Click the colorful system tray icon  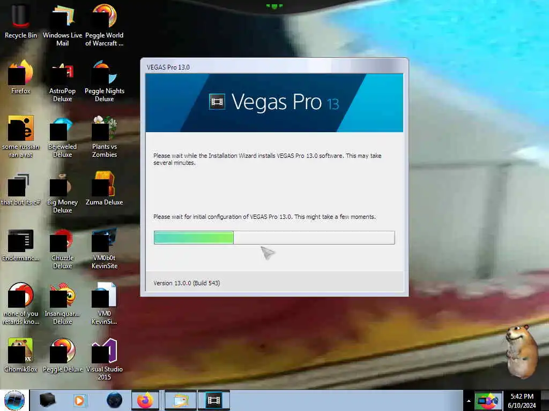pyautogui.click(x=488, y=401)
